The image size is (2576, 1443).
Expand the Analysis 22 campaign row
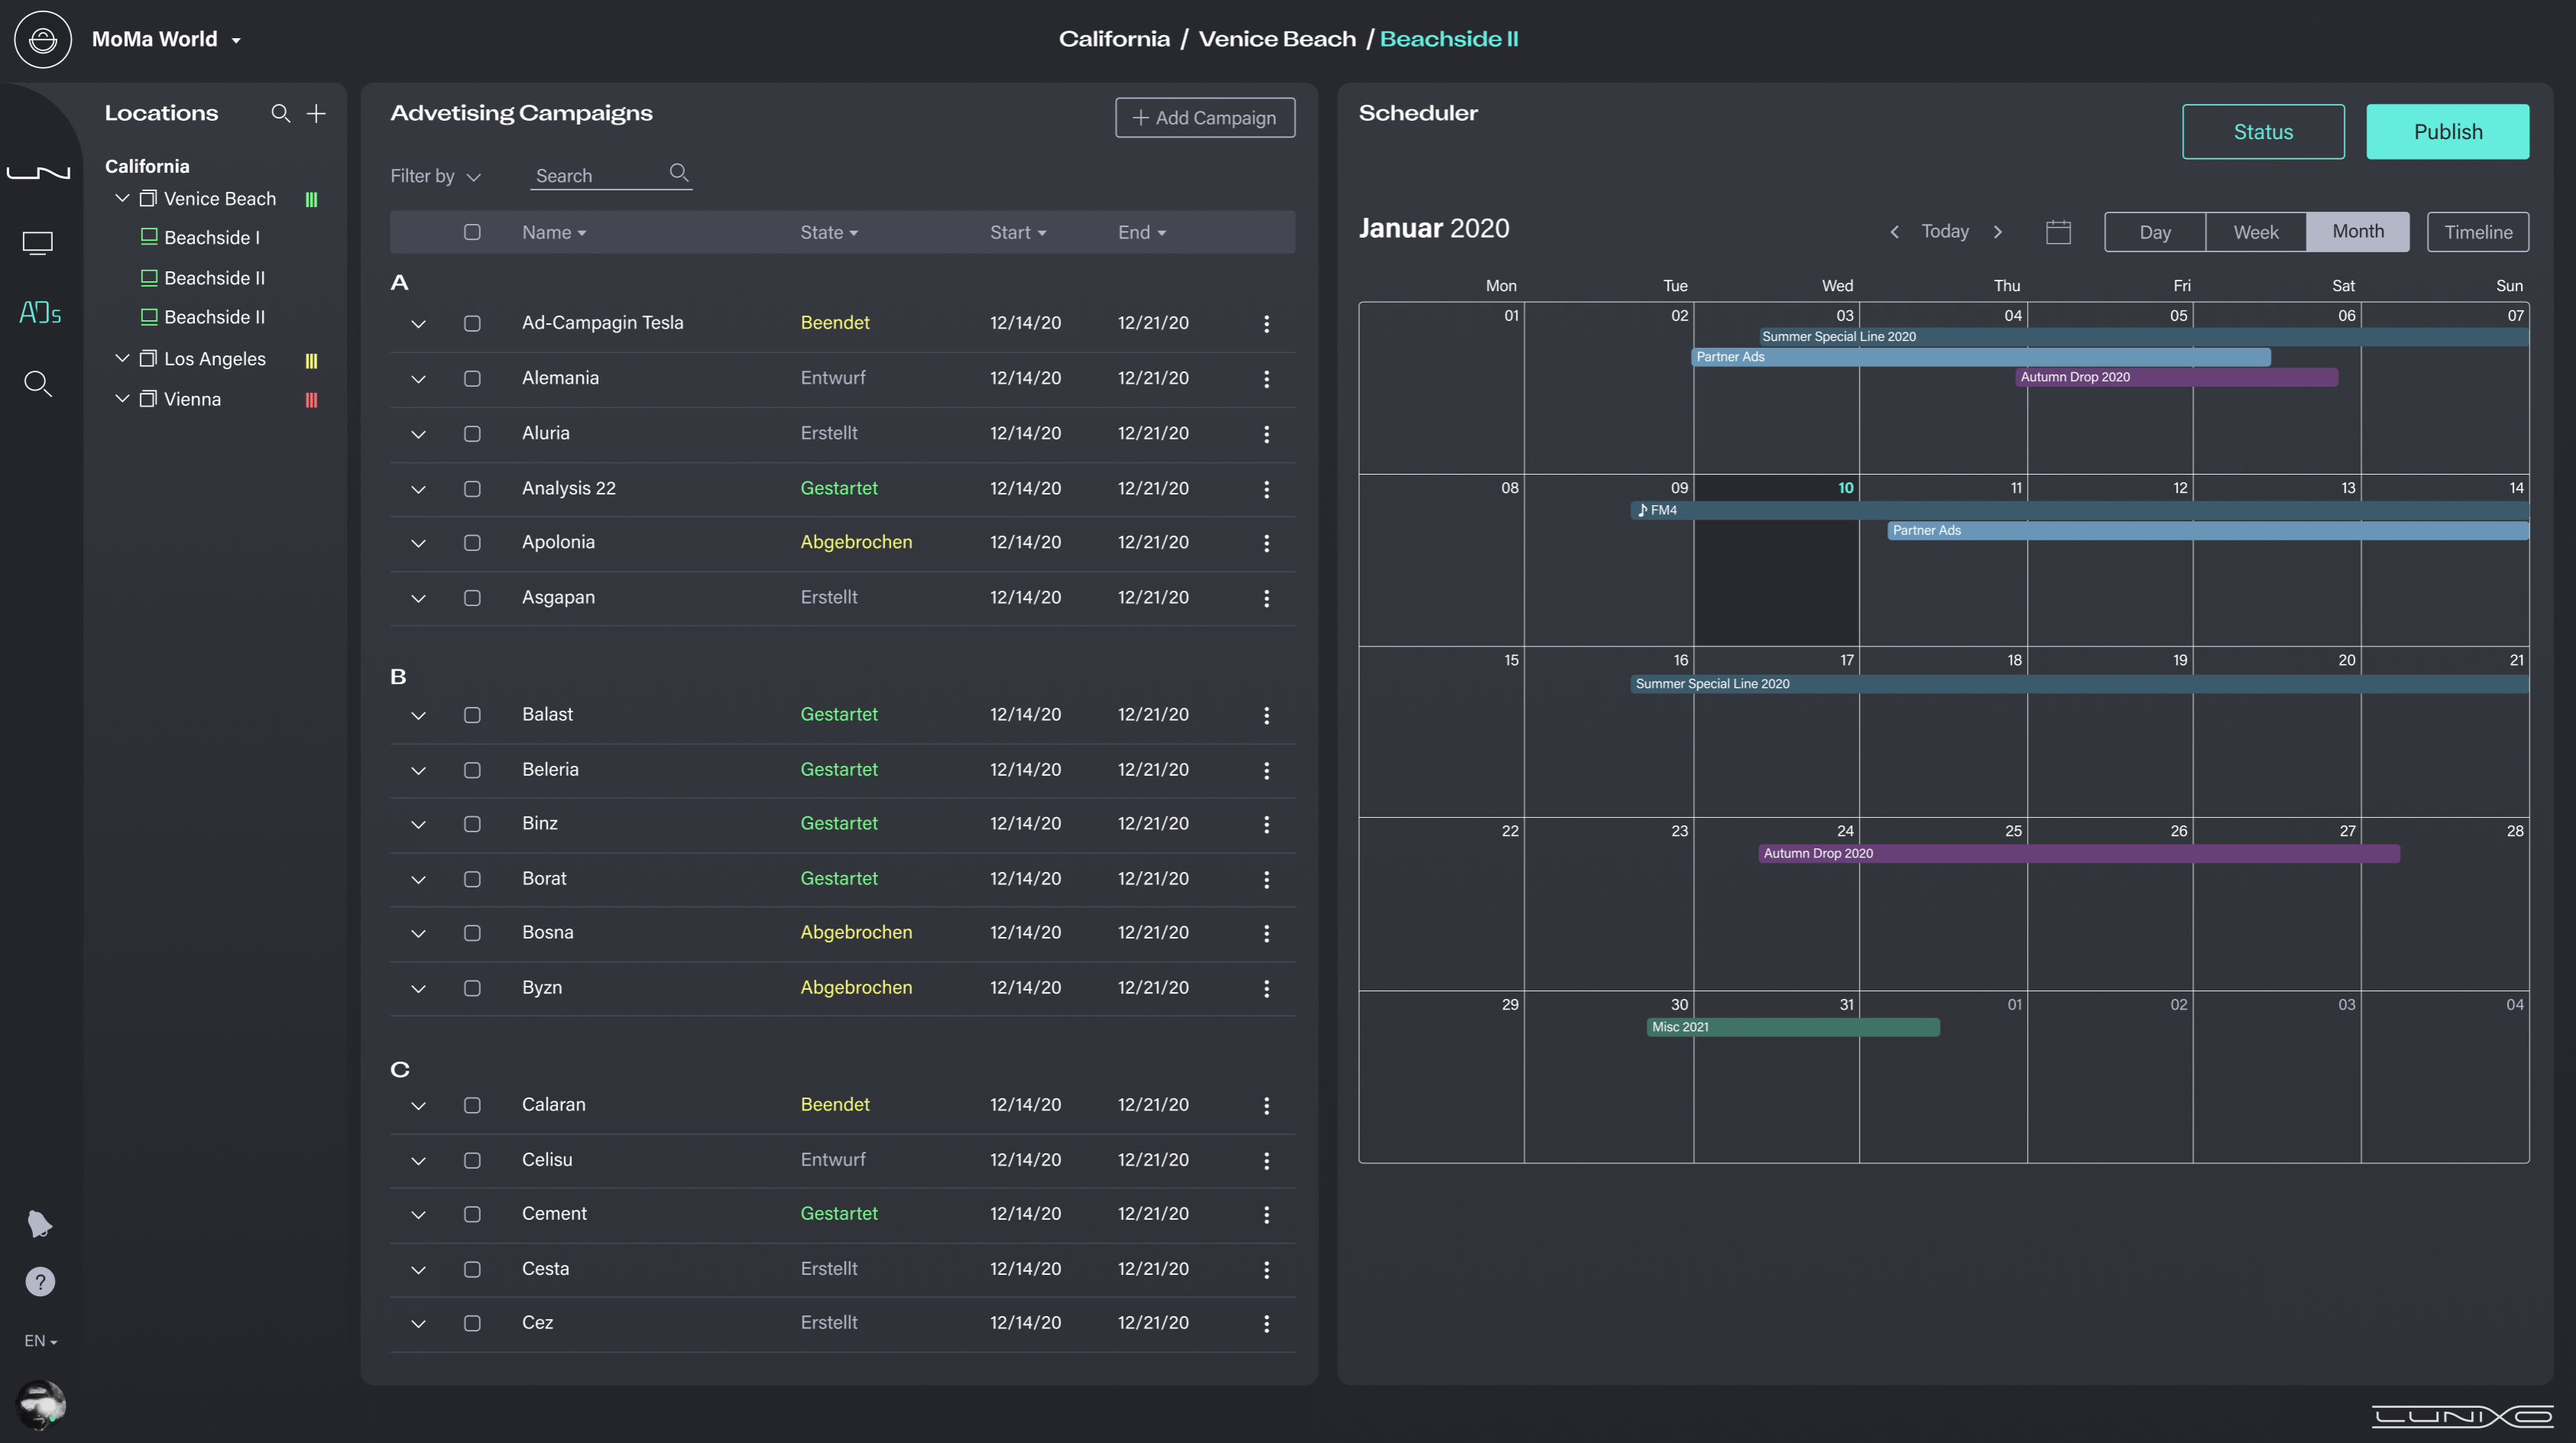point(418,489)
